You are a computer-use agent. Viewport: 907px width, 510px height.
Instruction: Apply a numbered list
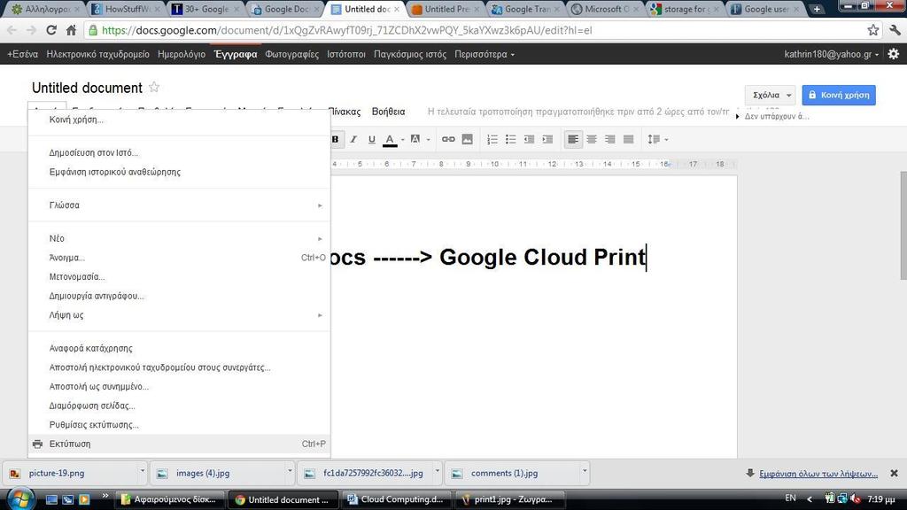[x=492, y=139]
